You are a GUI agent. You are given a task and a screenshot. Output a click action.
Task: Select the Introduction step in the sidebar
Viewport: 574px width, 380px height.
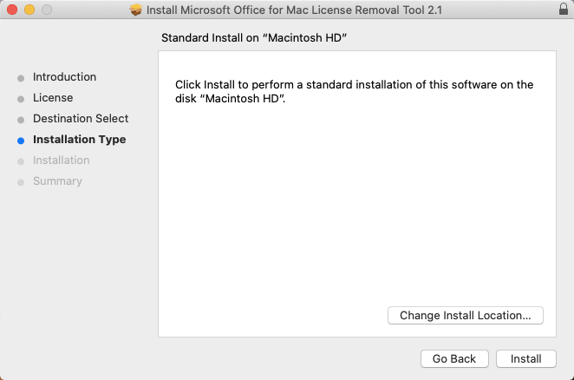64,77
